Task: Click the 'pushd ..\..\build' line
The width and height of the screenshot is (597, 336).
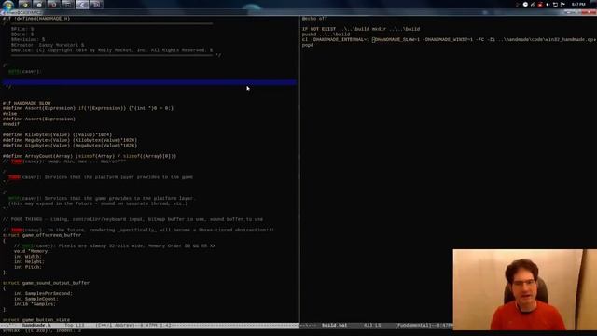Action: pyautogui.click(x=326, y=35)
